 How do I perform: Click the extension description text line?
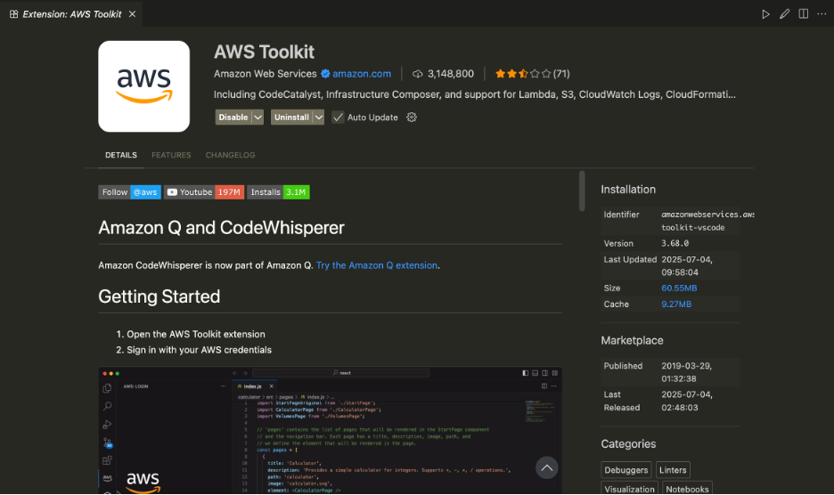point(474,94)
